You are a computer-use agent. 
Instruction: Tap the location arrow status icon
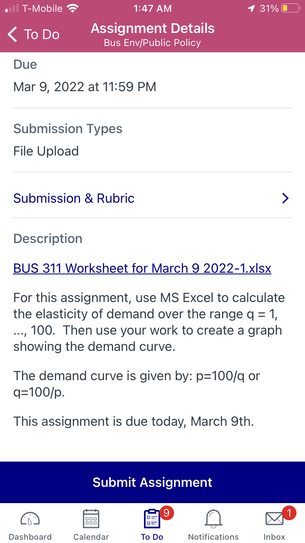tap(251, 9)
